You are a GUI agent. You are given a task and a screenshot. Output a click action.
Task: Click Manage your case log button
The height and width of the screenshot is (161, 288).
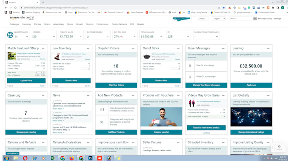coord(26,132)
